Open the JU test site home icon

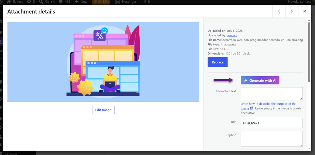coord(9,2)
